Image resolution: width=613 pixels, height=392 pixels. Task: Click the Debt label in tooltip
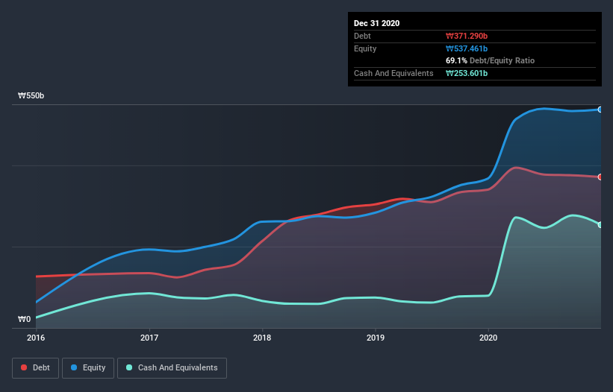point(362,36)
